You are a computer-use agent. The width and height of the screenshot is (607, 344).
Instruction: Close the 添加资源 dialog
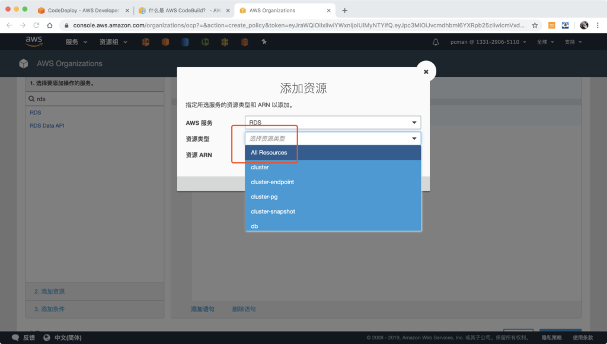[426, 72]
